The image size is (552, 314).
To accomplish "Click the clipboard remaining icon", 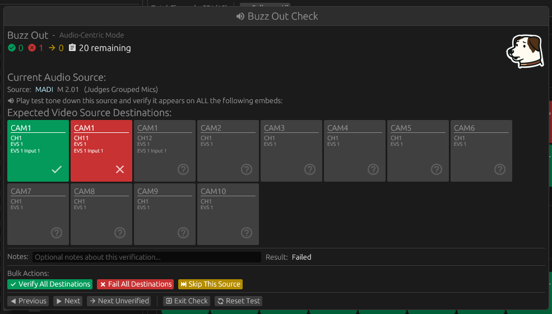I will 72,48.
